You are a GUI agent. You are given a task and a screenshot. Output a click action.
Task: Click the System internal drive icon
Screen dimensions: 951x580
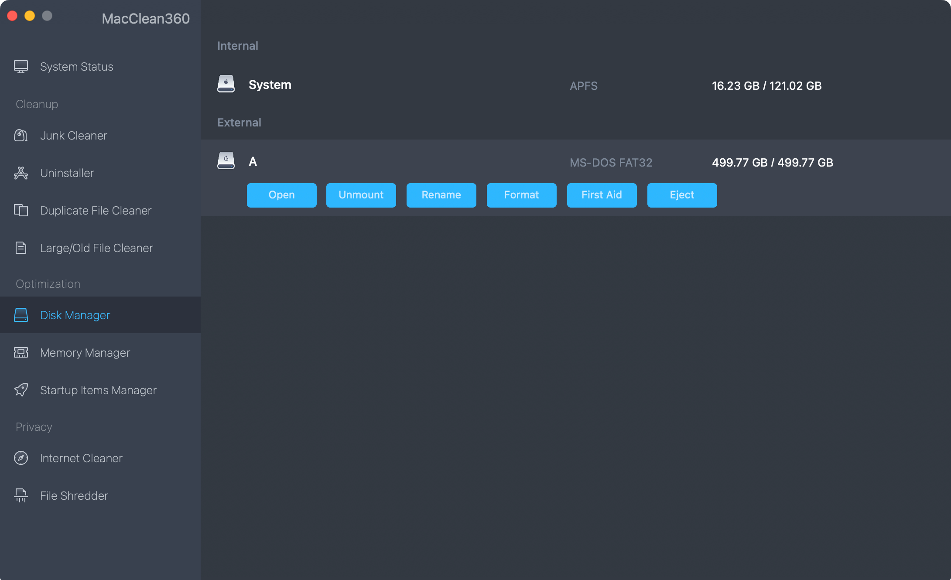226,84
